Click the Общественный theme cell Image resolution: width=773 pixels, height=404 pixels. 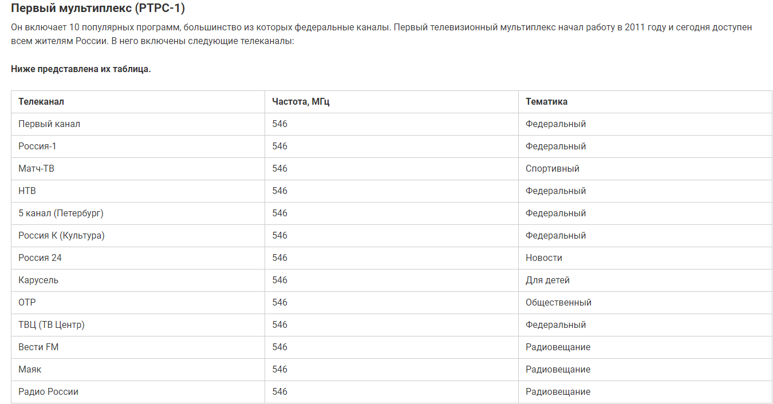pyautogui.click(x=645, y=303)
